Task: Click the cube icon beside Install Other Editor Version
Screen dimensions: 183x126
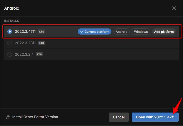Action: tap(8, 117)
